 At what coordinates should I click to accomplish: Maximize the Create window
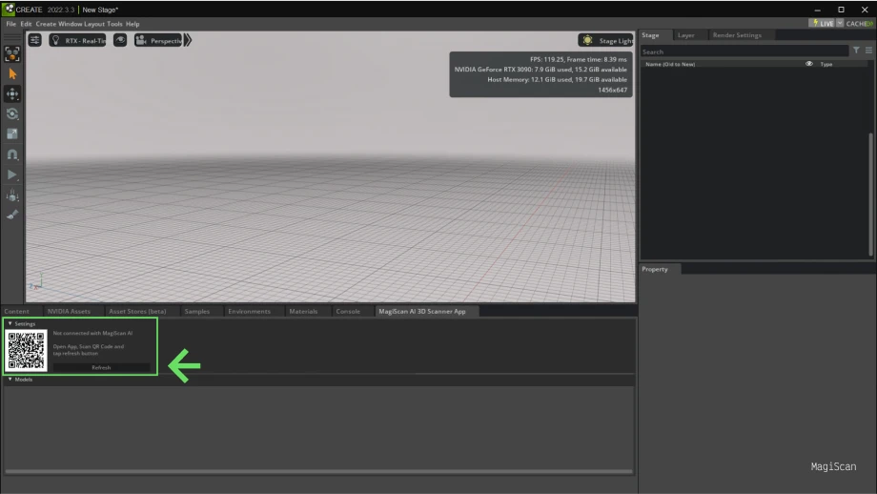[x=841, y=10]
